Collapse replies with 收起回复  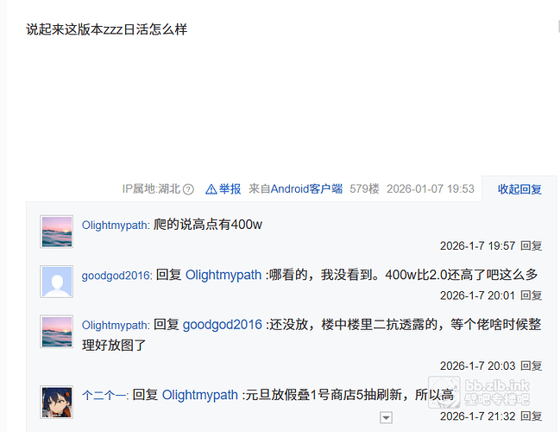[x=519, y=189]
